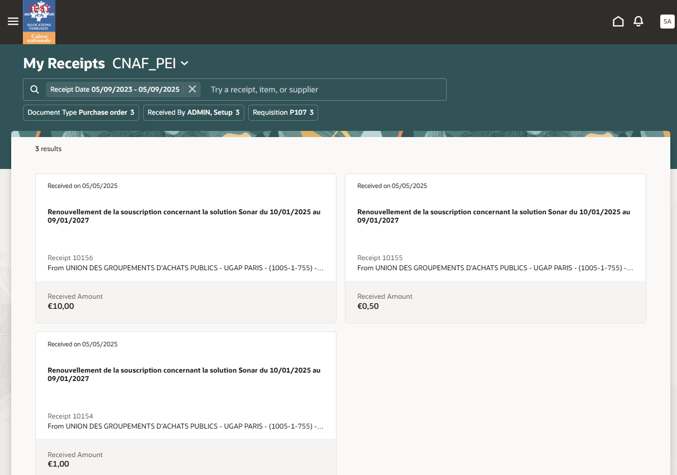The width and height of the screenshot is (677, 475).
Task: Open the hamburger navigation menu
Action: [13, 21]
